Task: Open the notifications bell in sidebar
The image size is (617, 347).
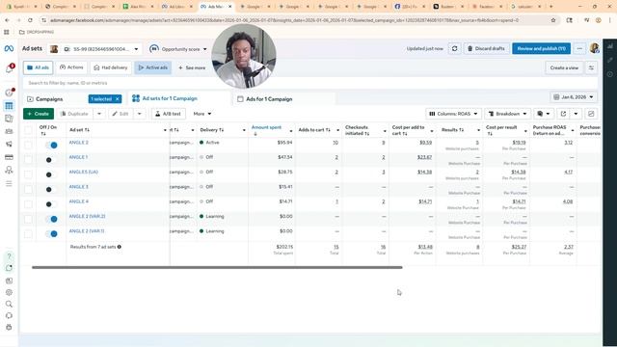Action: tap(9, 69)
